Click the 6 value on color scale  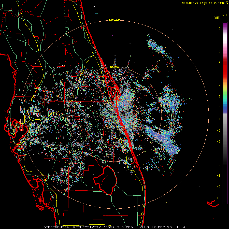pos(220,40)
